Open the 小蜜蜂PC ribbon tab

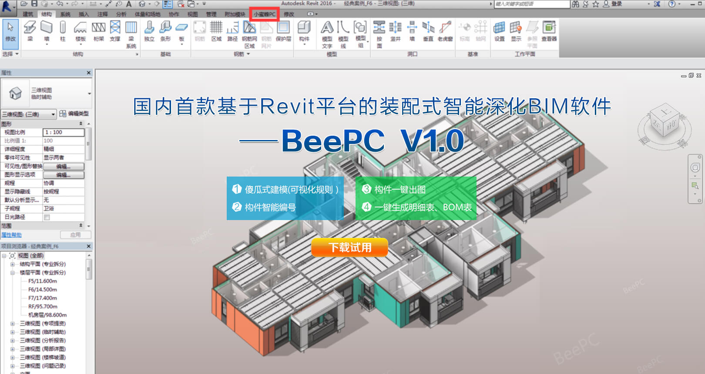coord(265,14)
